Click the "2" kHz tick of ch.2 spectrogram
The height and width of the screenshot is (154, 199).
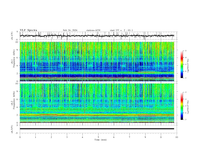tap(18, 115)
